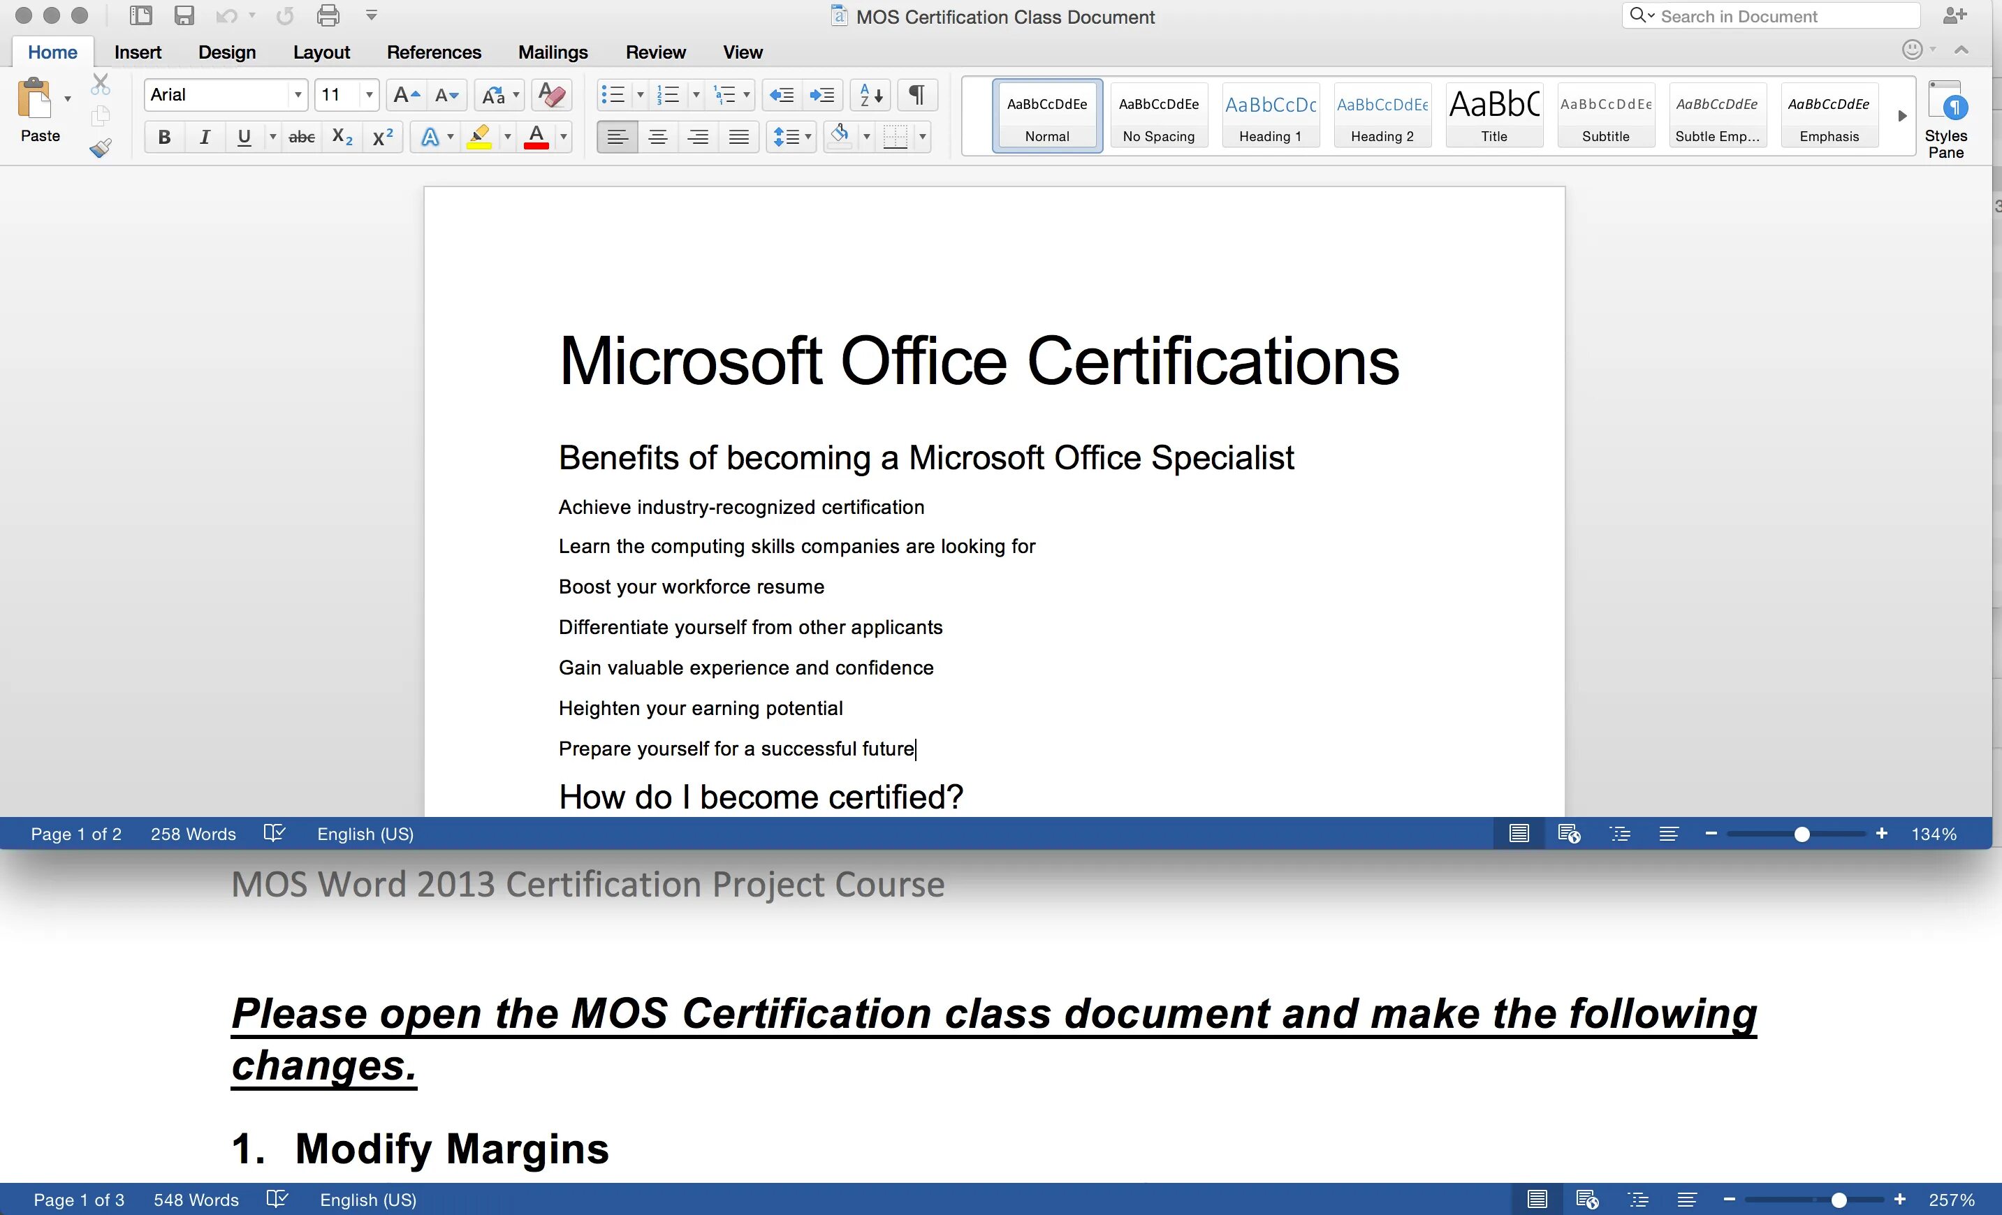Image resolution: width=2002 pixels, height=1215 pixels.
Task: Click the Sort A-Z icon
Action: click(870, 95)
